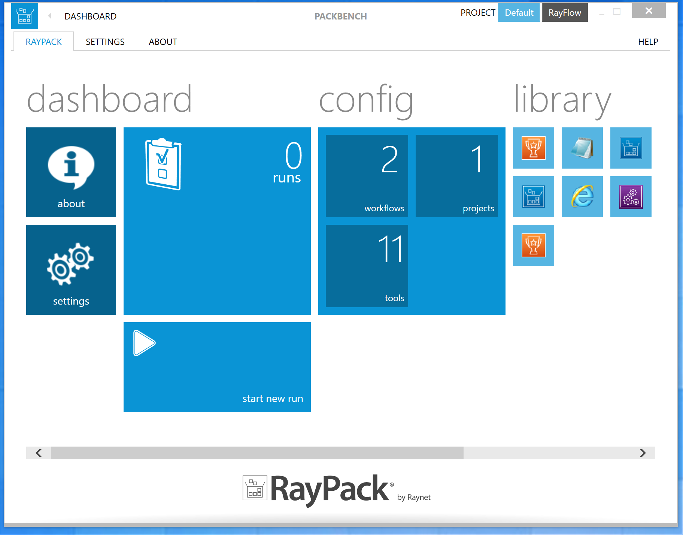The image size is (683, 535).
Task: Maximize the PackBench window
Action: coord(617,12)
